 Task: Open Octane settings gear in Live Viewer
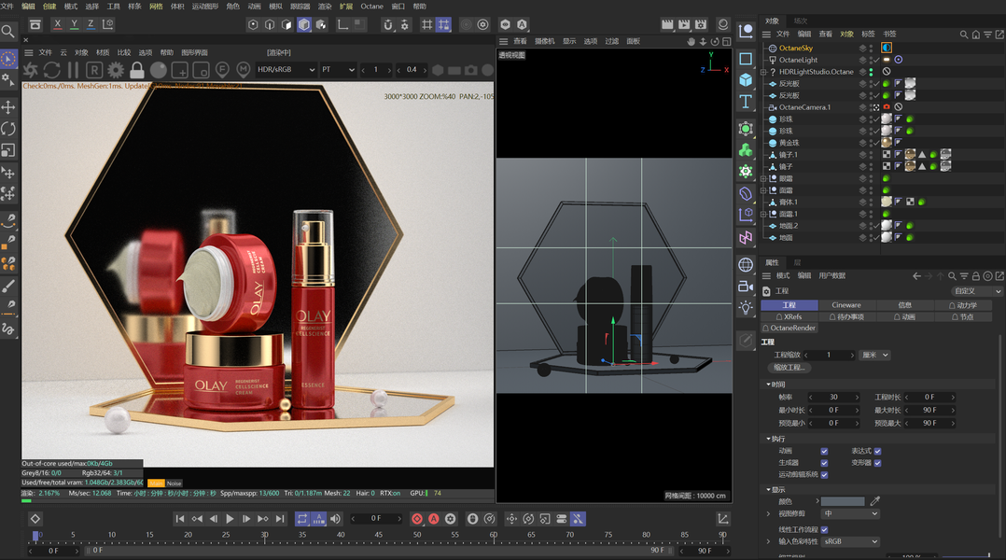tap(116, 70)
